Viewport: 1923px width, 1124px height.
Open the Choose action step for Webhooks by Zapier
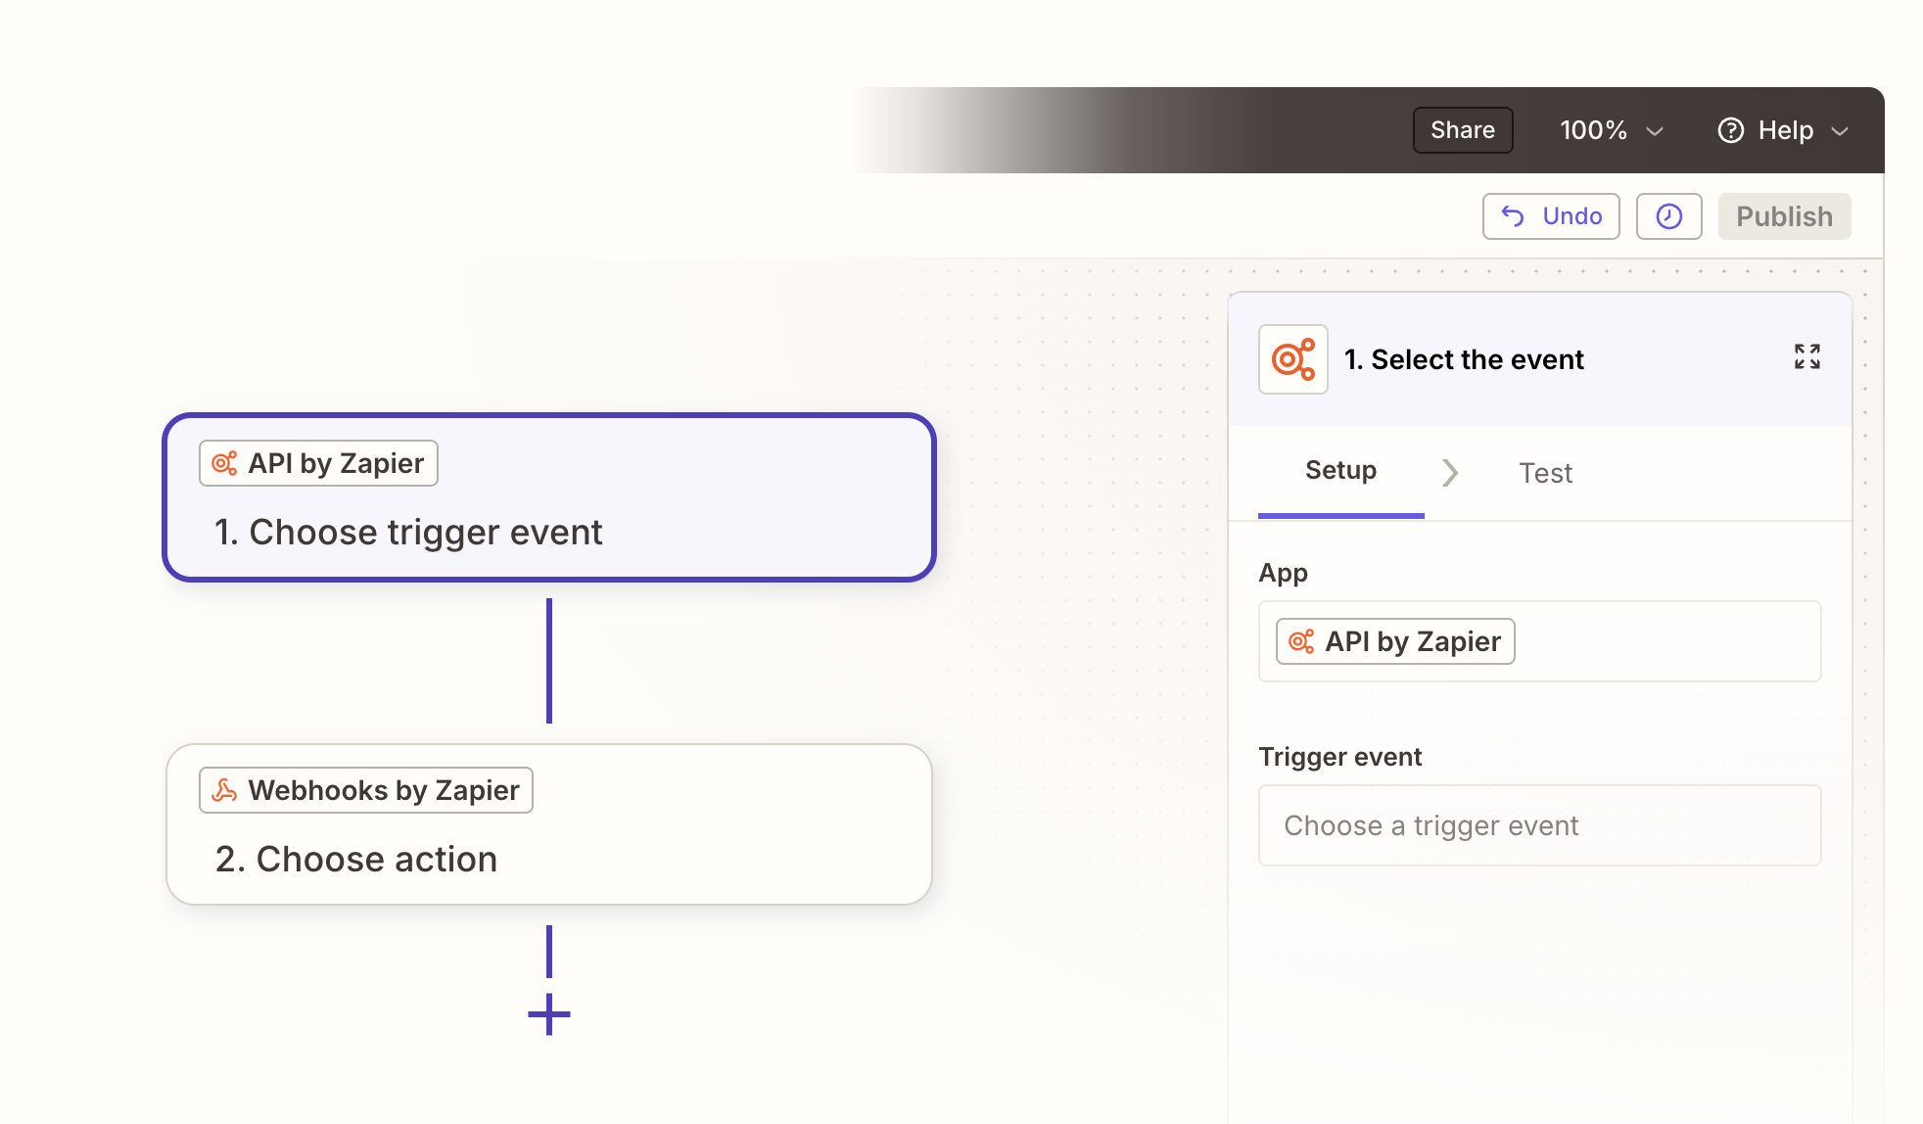[548, 823]
